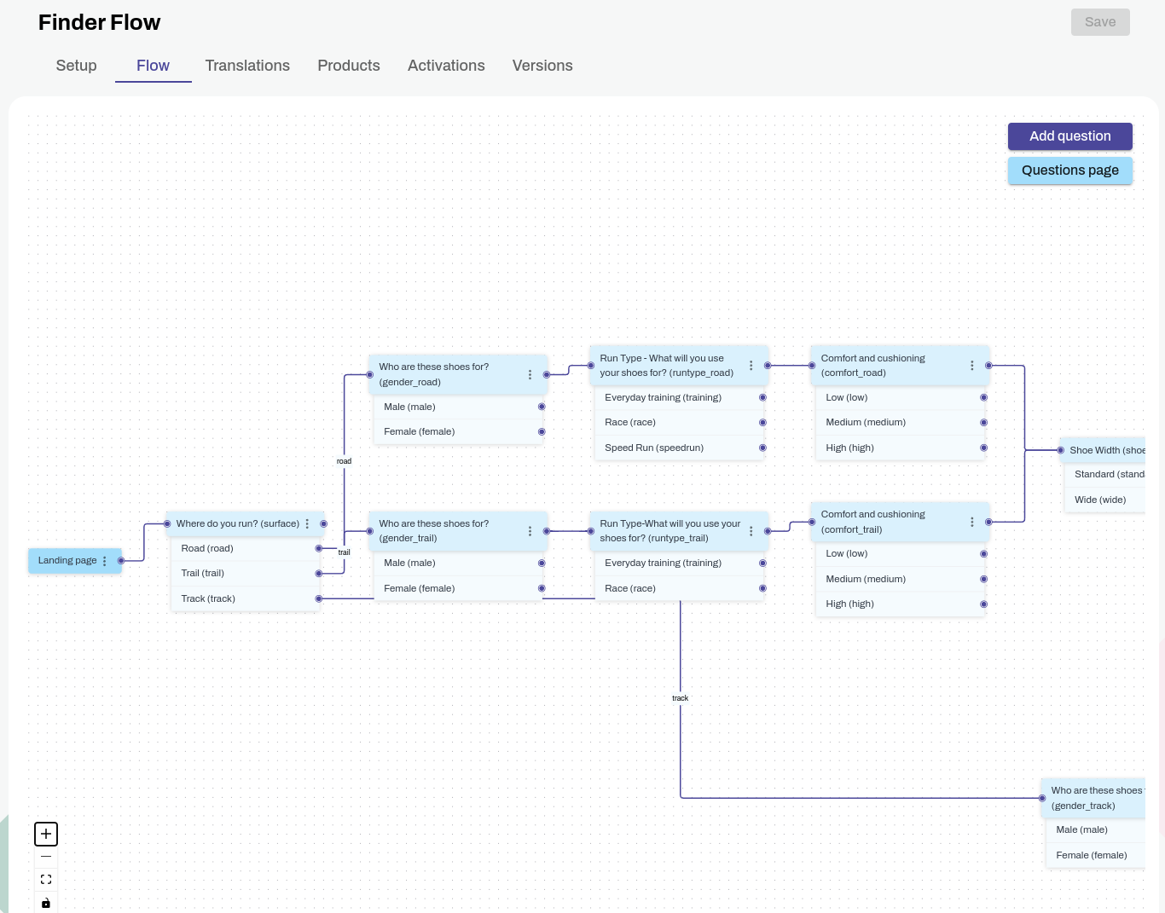
Task: Go to the Questions page
Action: tap(1069, 170)
